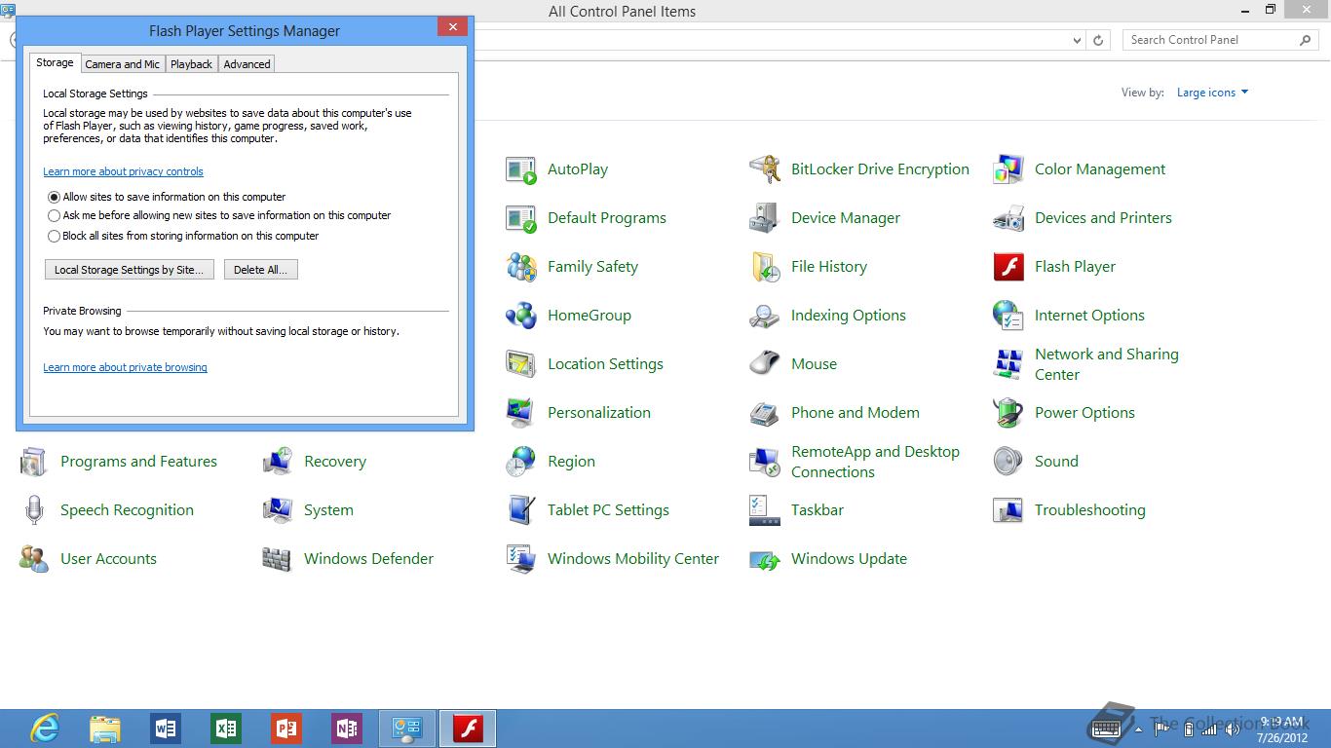Refresh the Control Panel address bar

(1098, 40)
